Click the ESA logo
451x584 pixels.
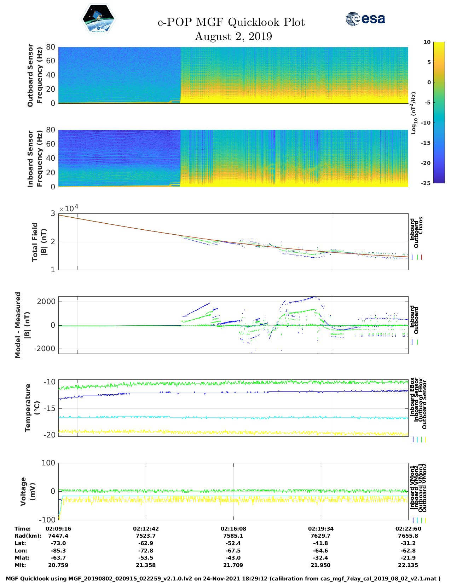pos(365,19)
